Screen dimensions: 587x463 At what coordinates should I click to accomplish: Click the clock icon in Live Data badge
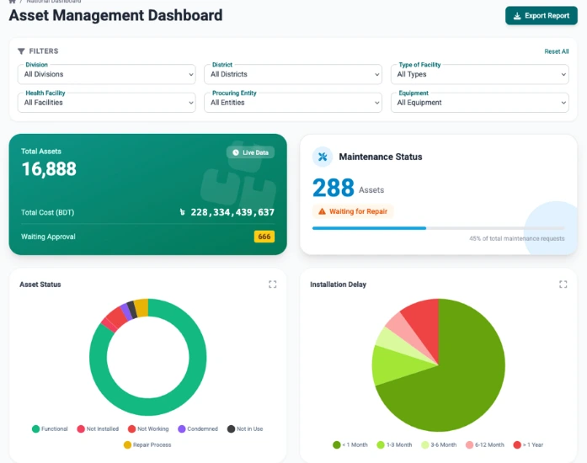(236, 152)
